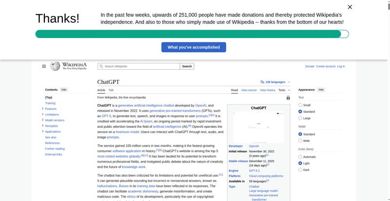This screenshot has width=390, height=201.
Task: Open the hamburger main menu
Action: pos(44,66)
